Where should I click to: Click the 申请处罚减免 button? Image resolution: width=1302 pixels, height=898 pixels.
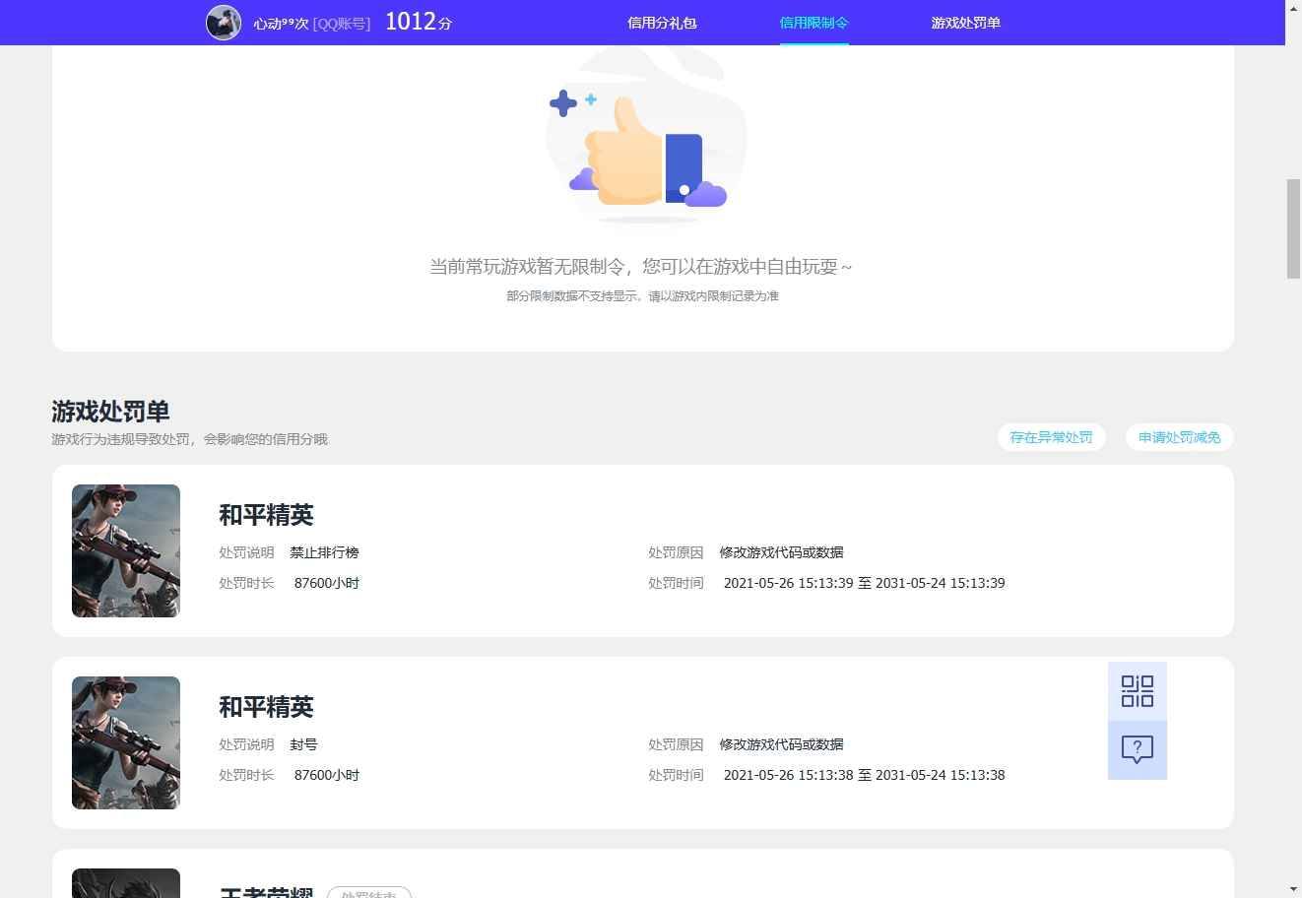tap(1179, 437)
